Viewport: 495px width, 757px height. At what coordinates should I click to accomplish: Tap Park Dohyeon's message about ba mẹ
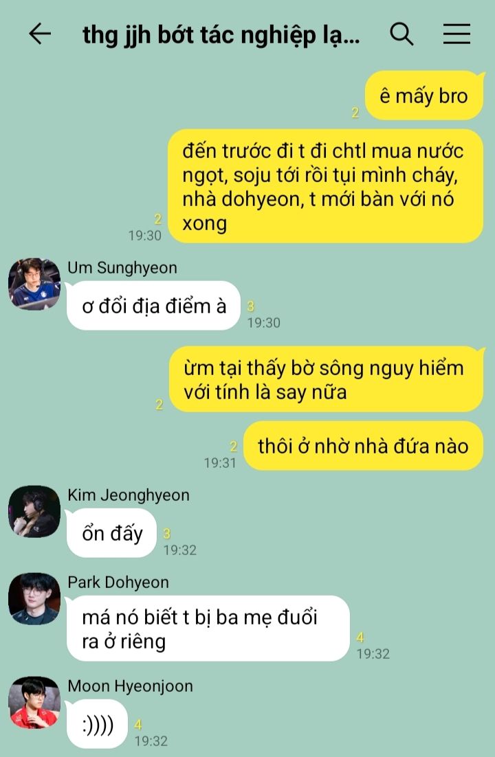[208, 629]
